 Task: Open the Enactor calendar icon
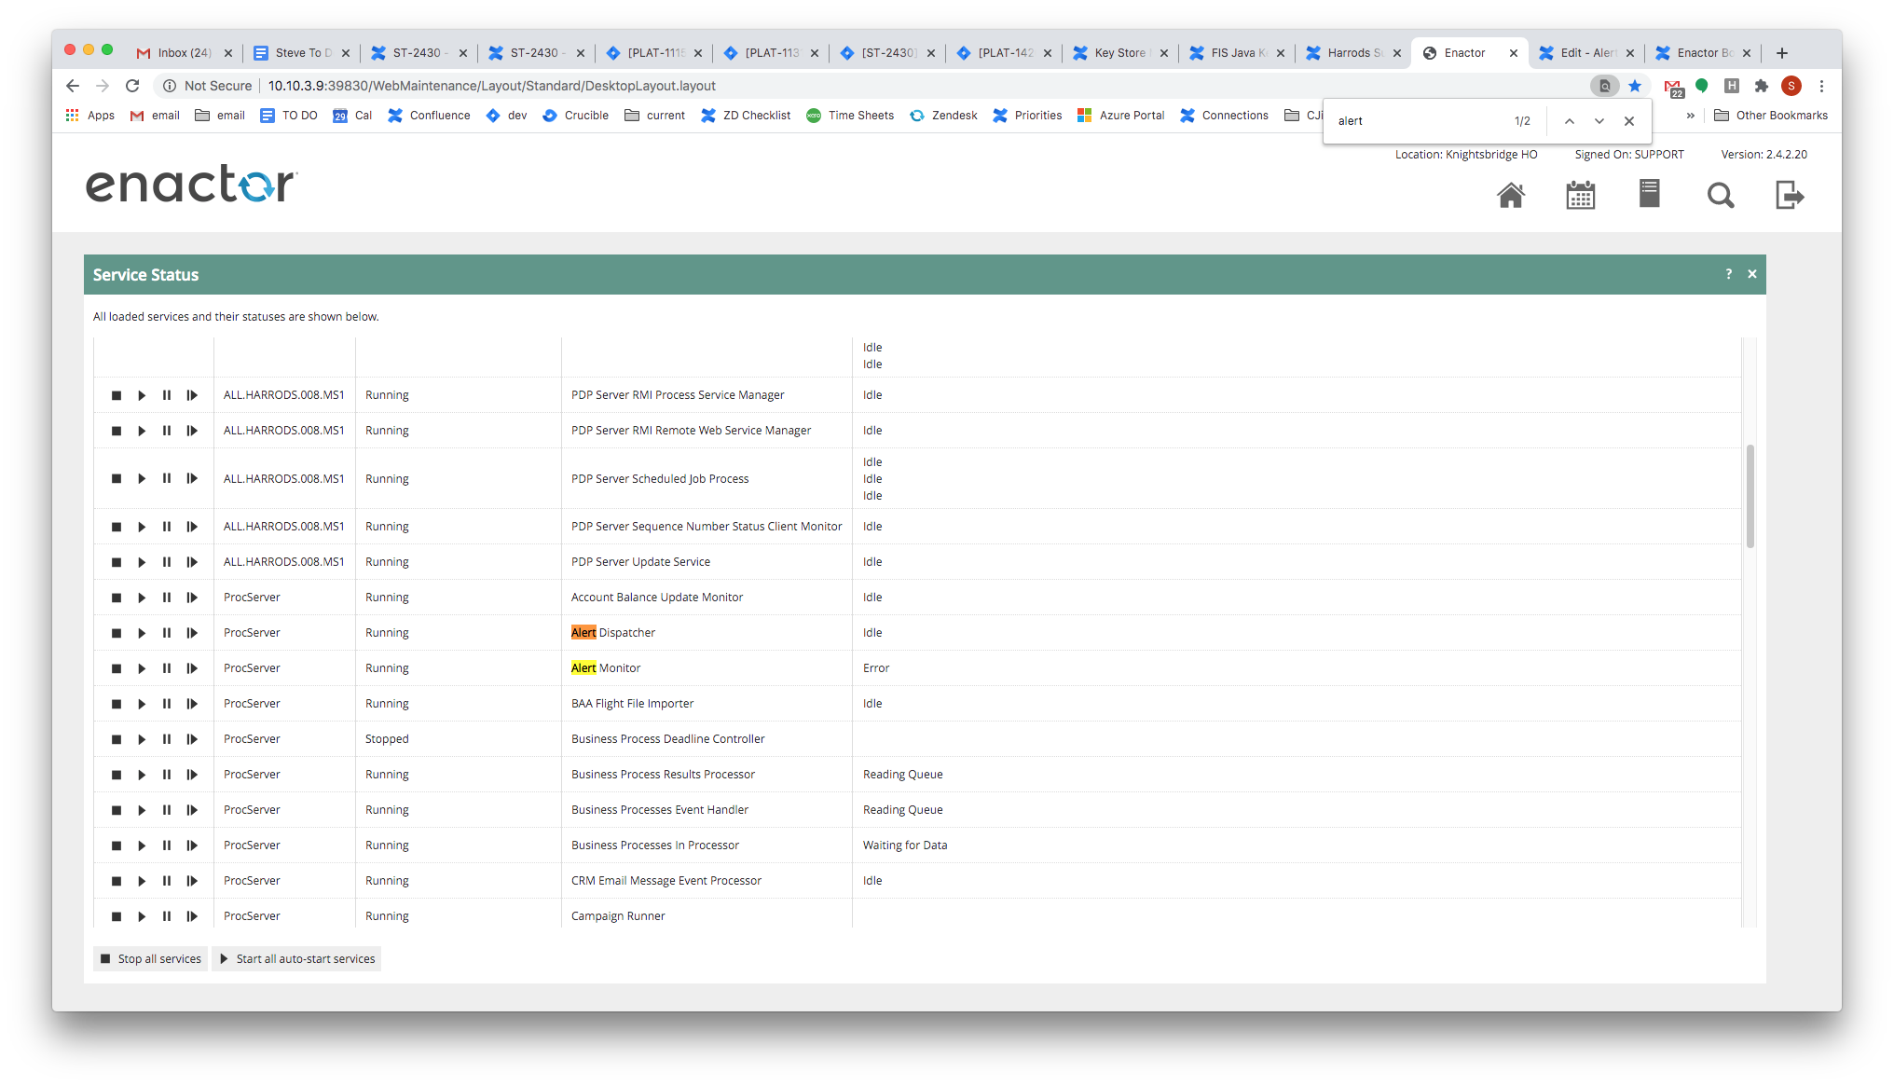click(1580, 195)
